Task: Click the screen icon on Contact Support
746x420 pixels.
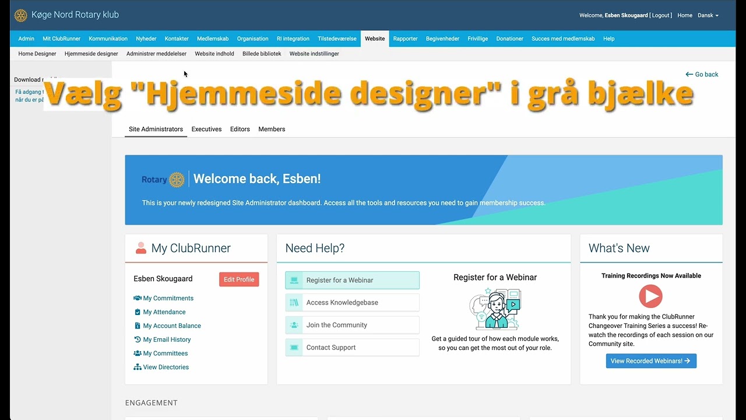Action: point(294,348)
